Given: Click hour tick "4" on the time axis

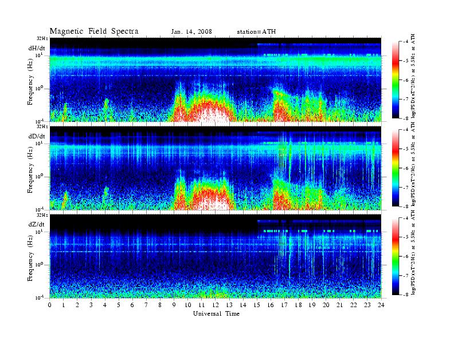Looking at the screenshot, I should 105,305.
